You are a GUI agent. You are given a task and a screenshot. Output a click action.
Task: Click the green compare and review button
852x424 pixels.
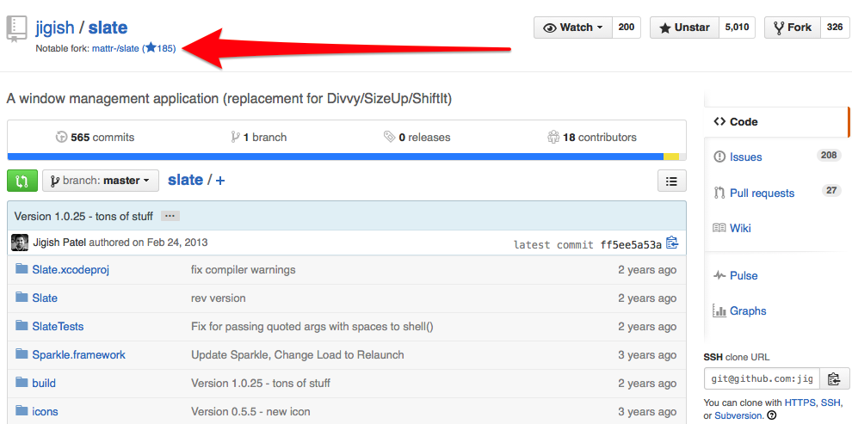coord(22,181)
